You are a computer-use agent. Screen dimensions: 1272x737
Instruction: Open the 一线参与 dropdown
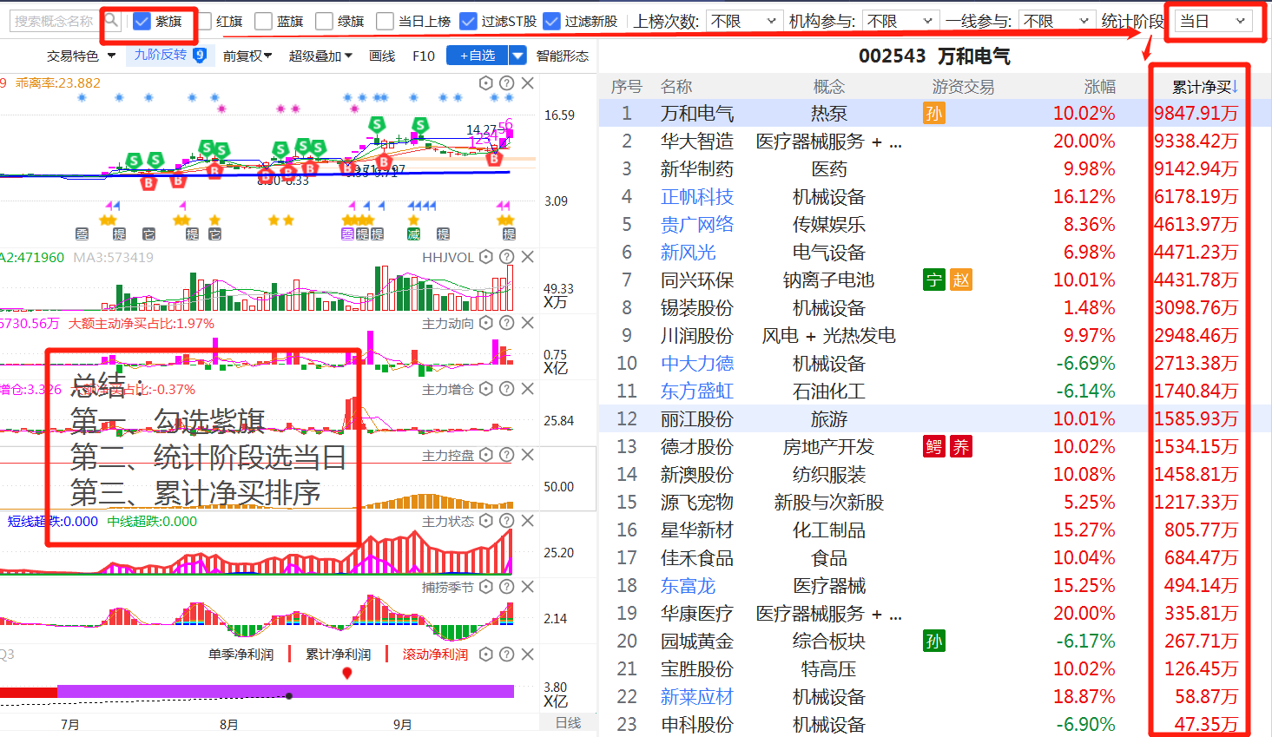coord(1057,21)
